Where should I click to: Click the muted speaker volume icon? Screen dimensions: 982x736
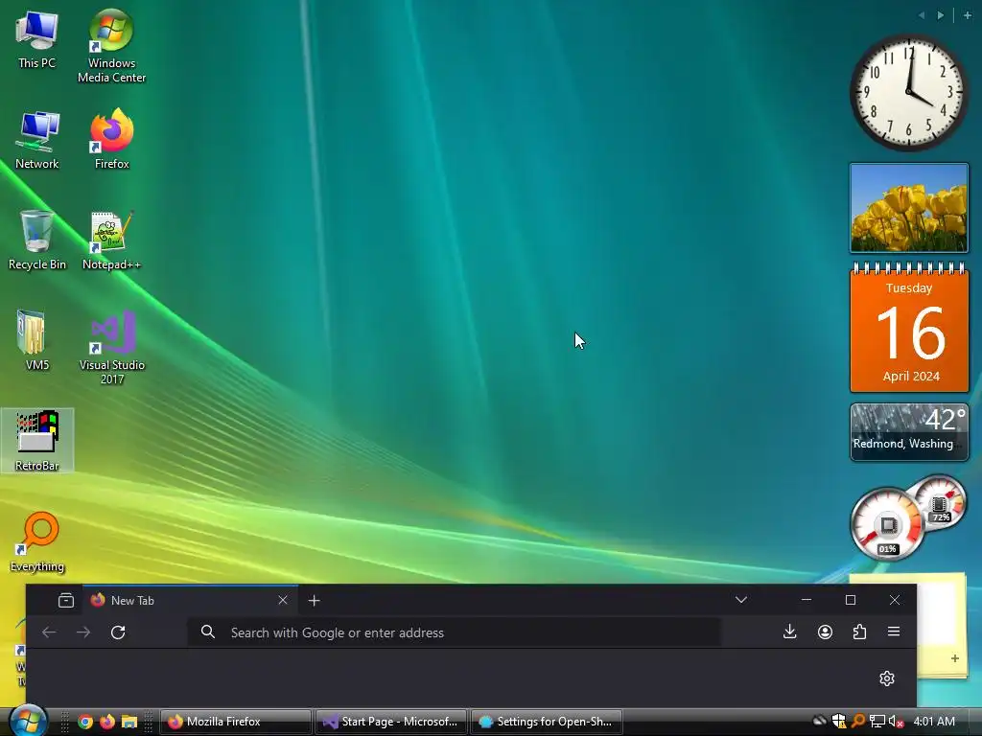(x=896, y=722)
